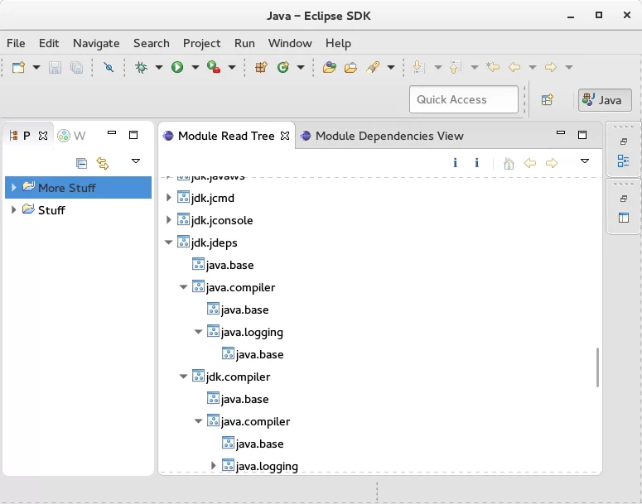Click the toolbar Forward arrow icon

(x=551, y=67)
